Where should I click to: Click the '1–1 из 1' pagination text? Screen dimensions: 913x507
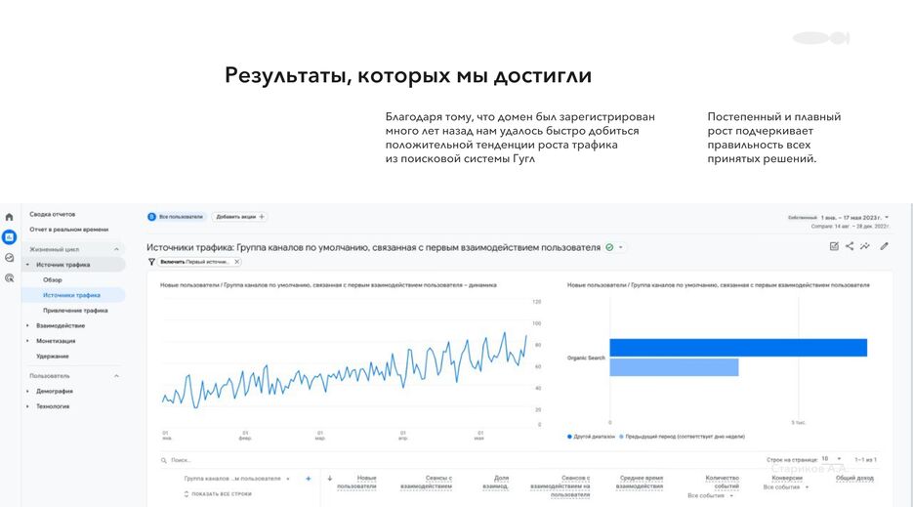pyautogui.click(x=865, y=460)
